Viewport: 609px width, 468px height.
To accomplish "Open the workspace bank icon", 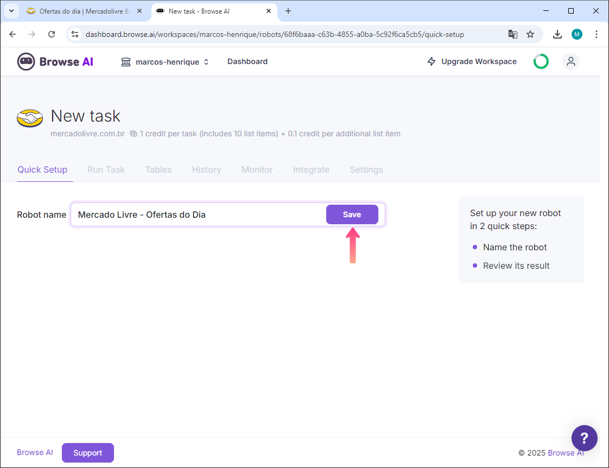I will [x=126, y=62].
